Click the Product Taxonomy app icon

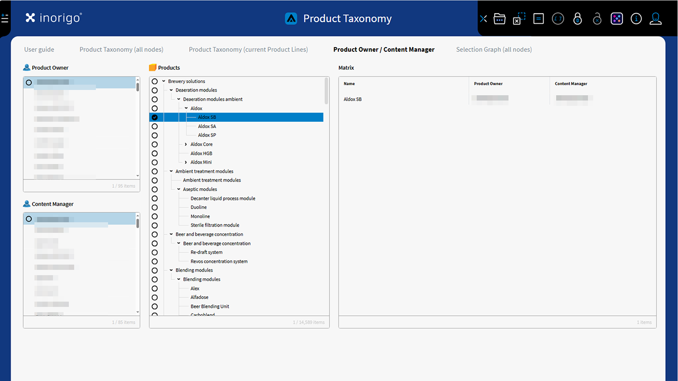click(x=291, y=19)
